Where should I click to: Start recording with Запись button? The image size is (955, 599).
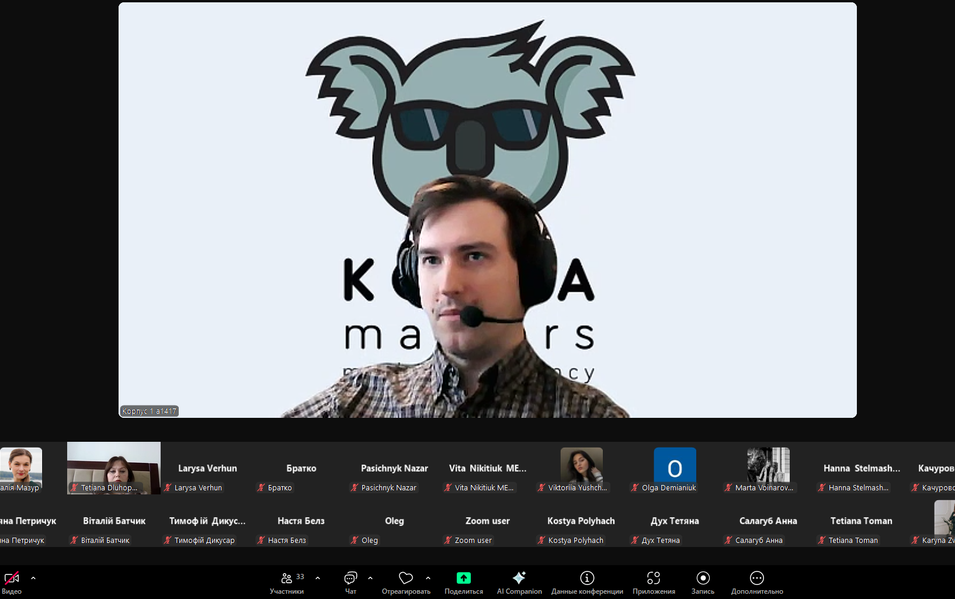pos(703,583)
